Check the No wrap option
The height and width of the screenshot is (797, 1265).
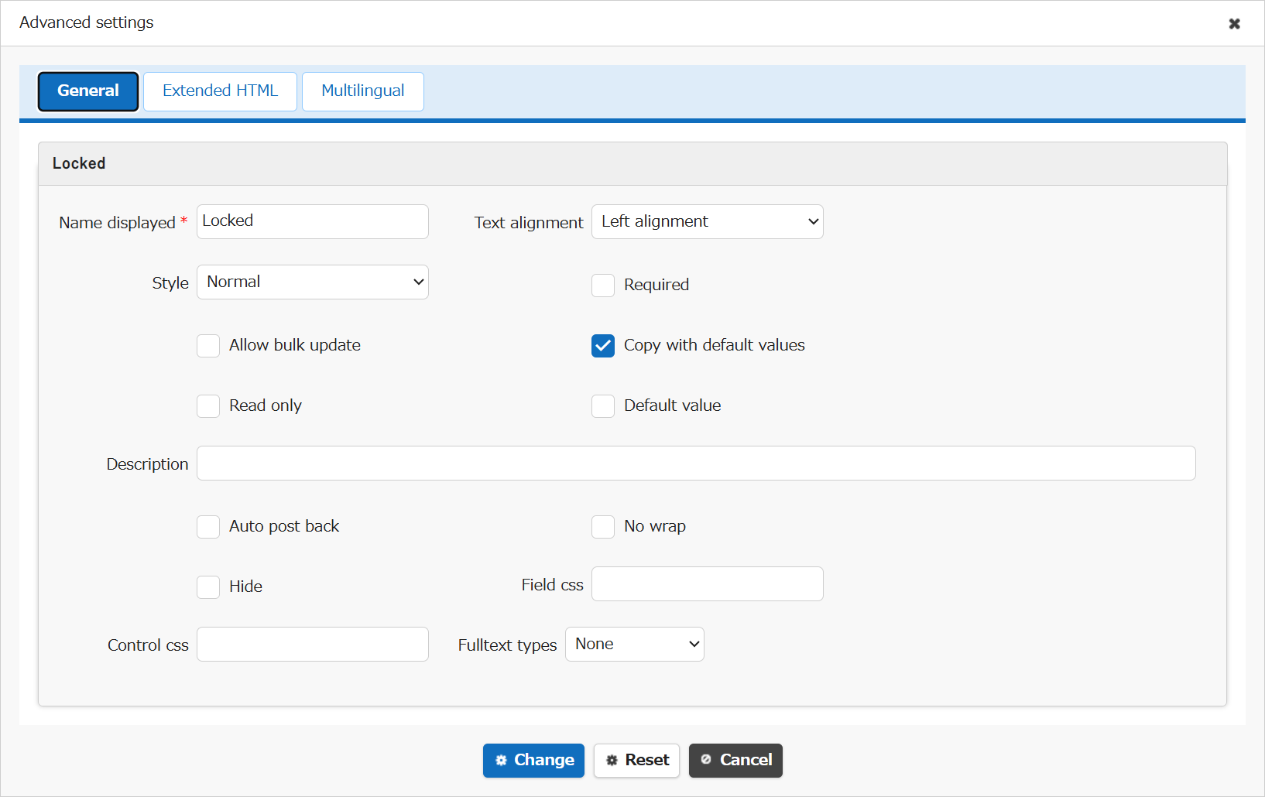(603, 526)
